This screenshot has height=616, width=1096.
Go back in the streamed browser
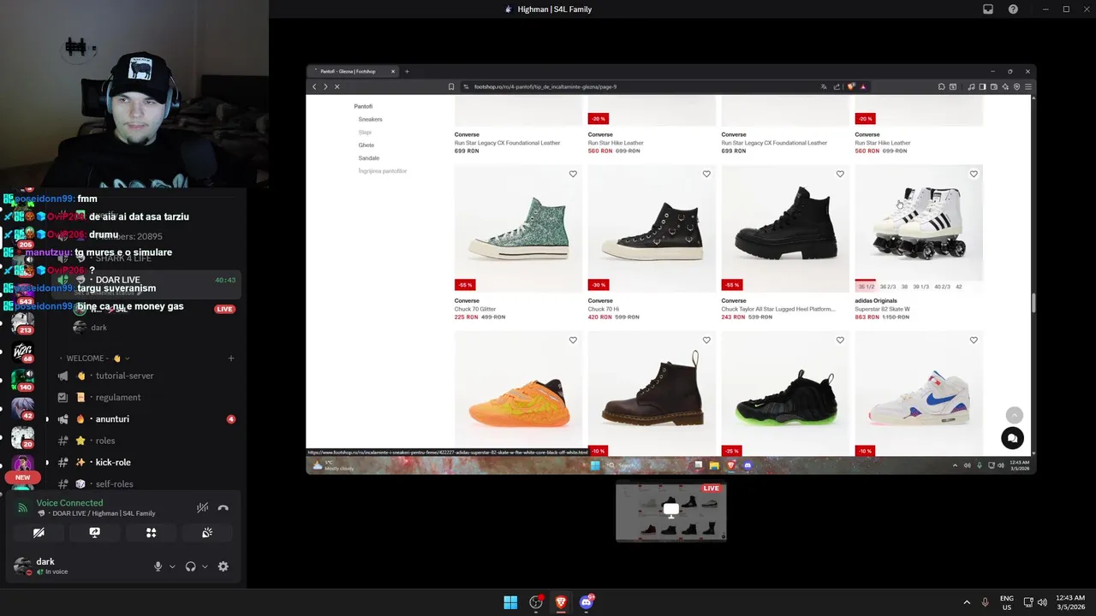pos(314,86)
